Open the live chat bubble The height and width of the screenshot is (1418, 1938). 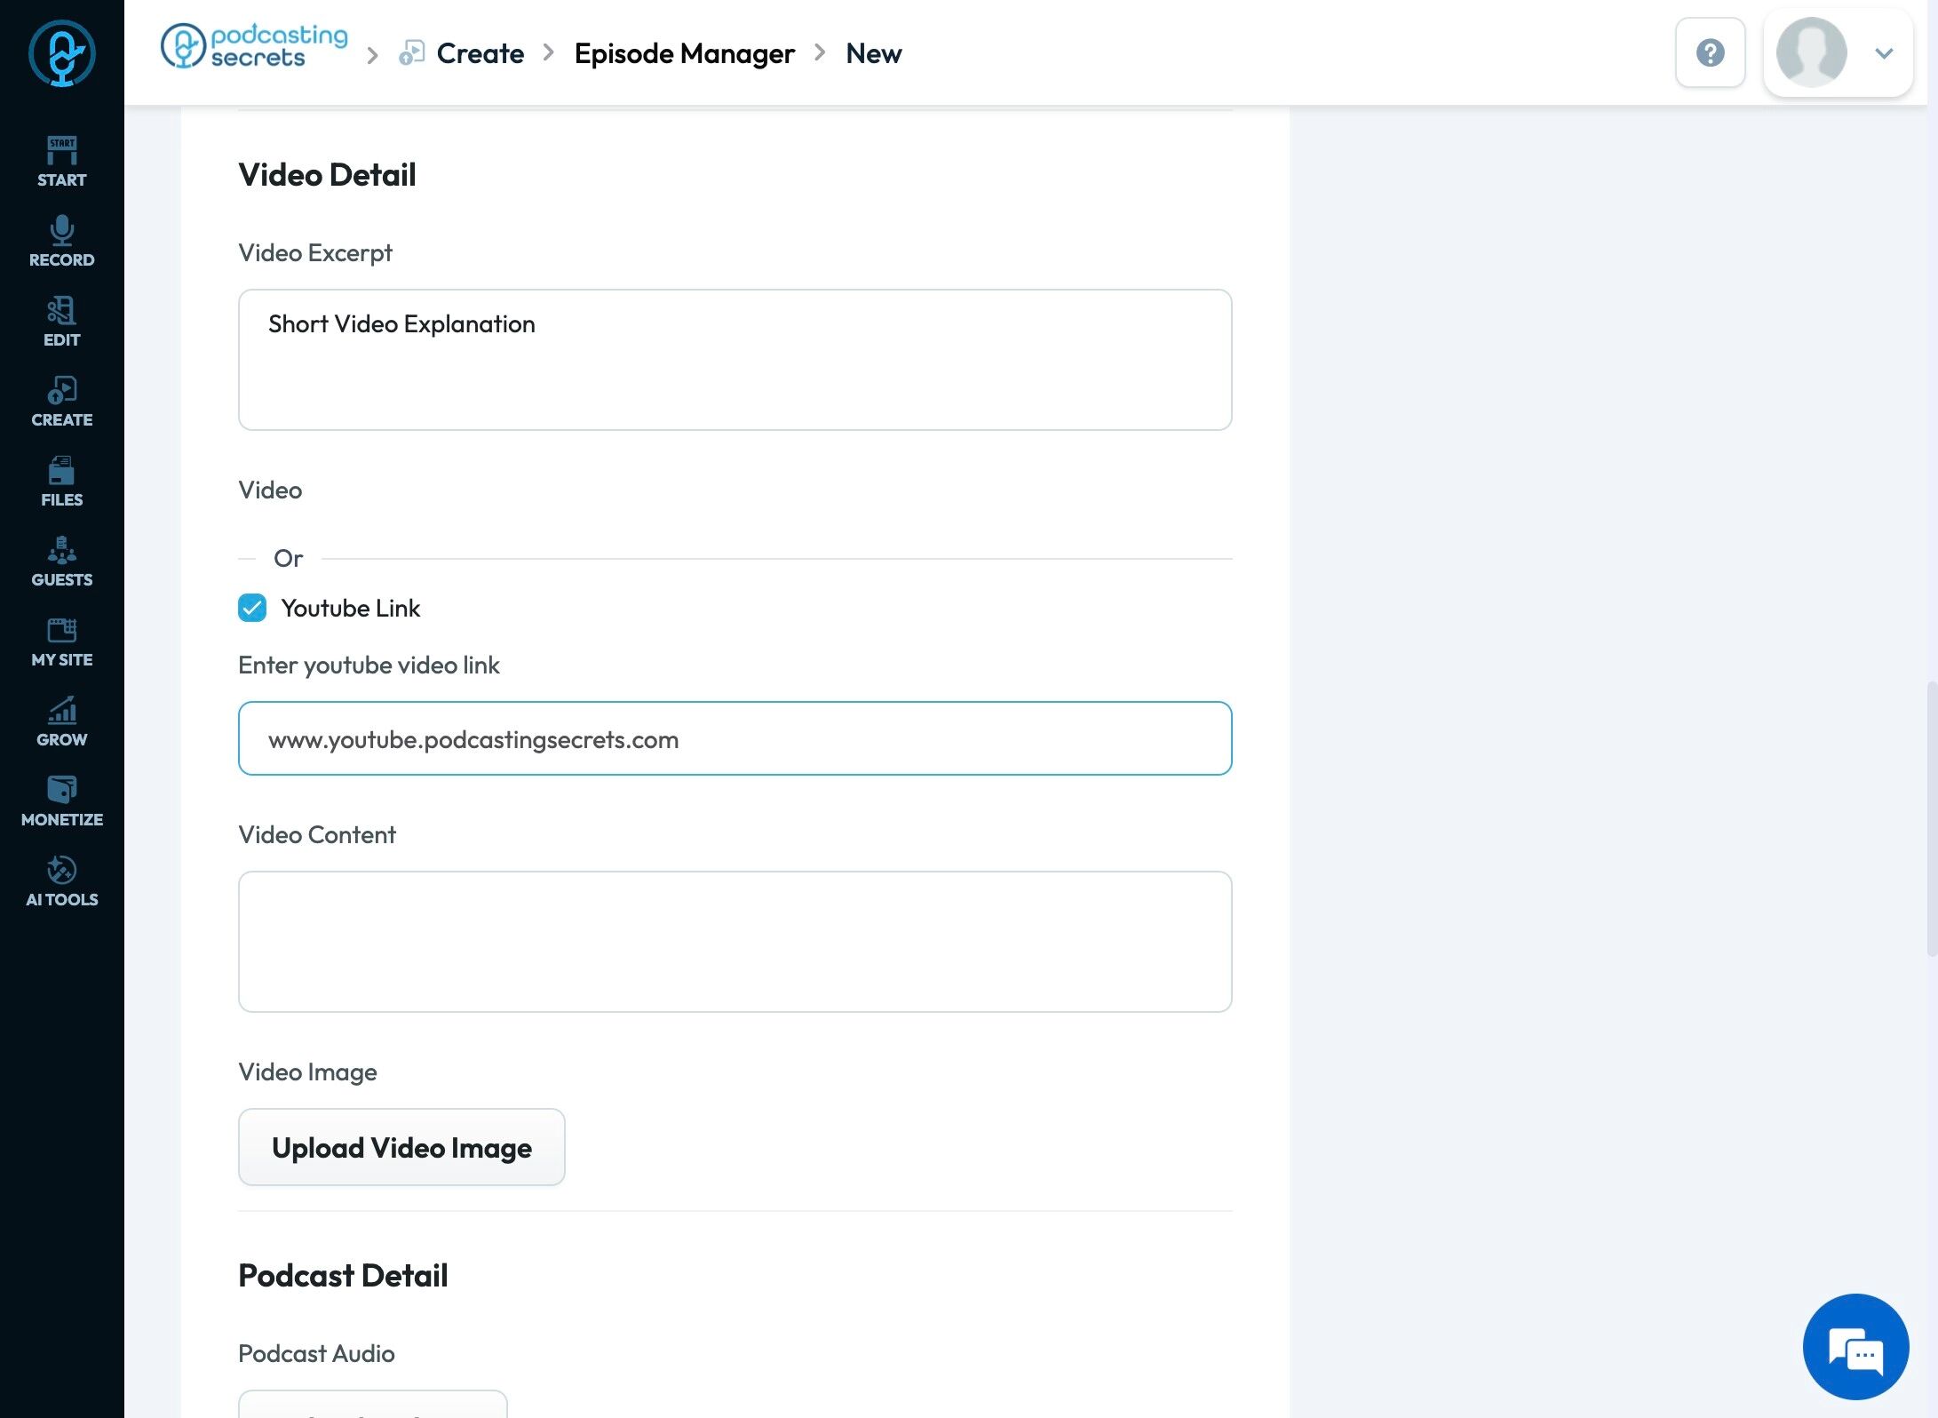pos(1855,1349)
